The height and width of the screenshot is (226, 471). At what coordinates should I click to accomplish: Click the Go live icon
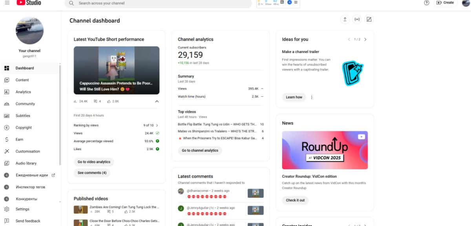357,20
